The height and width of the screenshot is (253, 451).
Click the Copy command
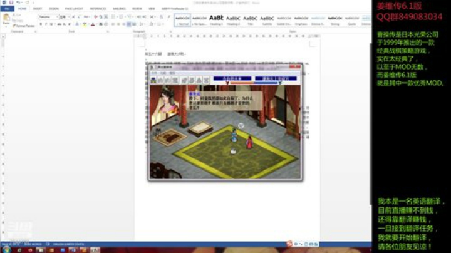(18, 21)
